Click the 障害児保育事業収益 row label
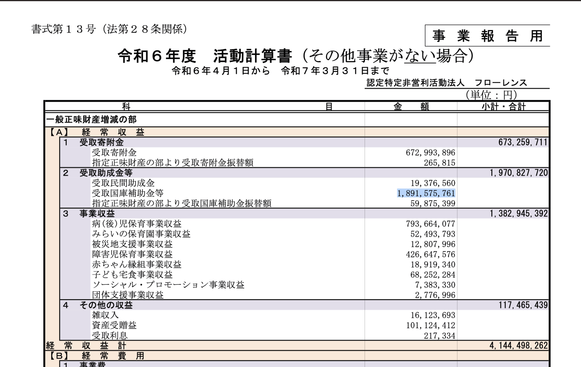The height and width of the screenshot is (367, 581). click(132, 254)
